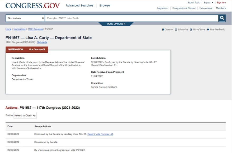Click the PN1567 Lisa A. Carty page title
Image resolution: width=232 pixels, height=153 pixels.
click(x=49, y=38)
